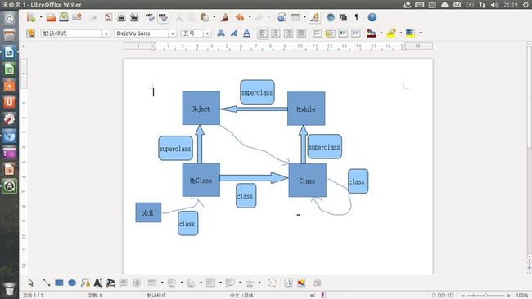Viewport: 532px width, 299px height.
Task: Click the Class box in diagram
Action: click(x=308, y=181)
